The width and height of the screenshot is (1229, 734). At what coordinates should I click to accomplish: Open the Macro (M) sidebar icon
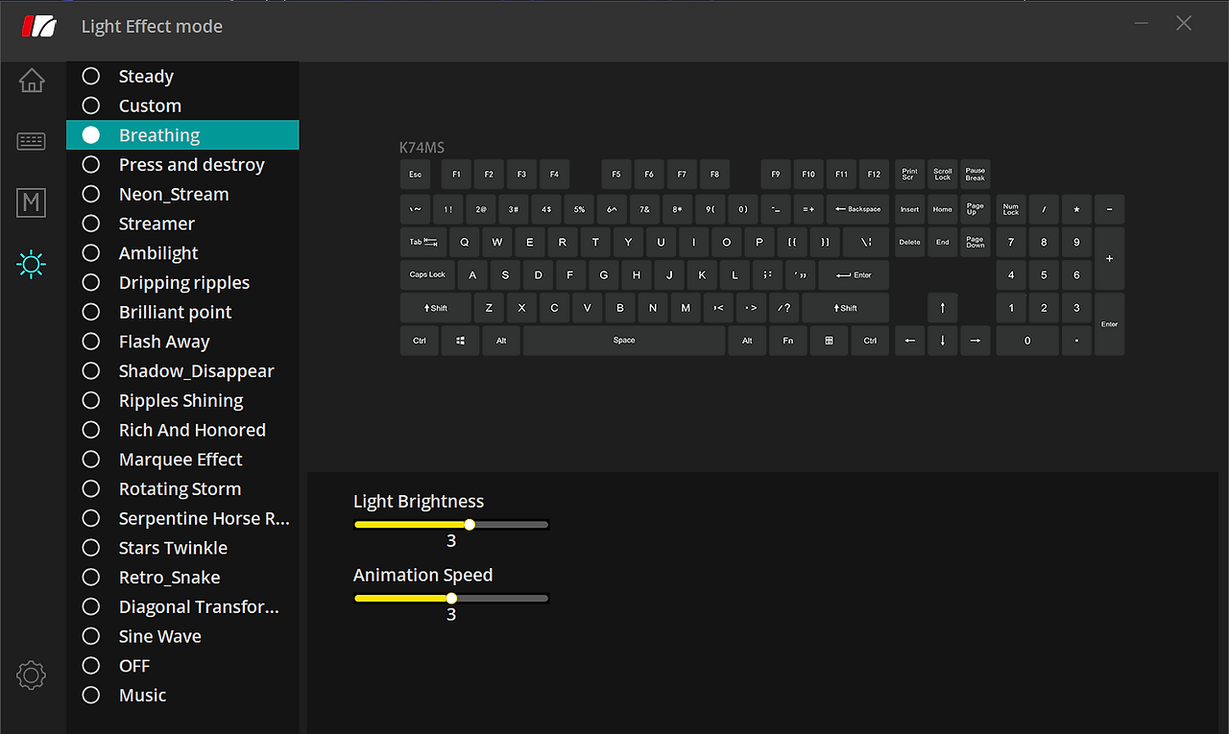click(32, 202)
